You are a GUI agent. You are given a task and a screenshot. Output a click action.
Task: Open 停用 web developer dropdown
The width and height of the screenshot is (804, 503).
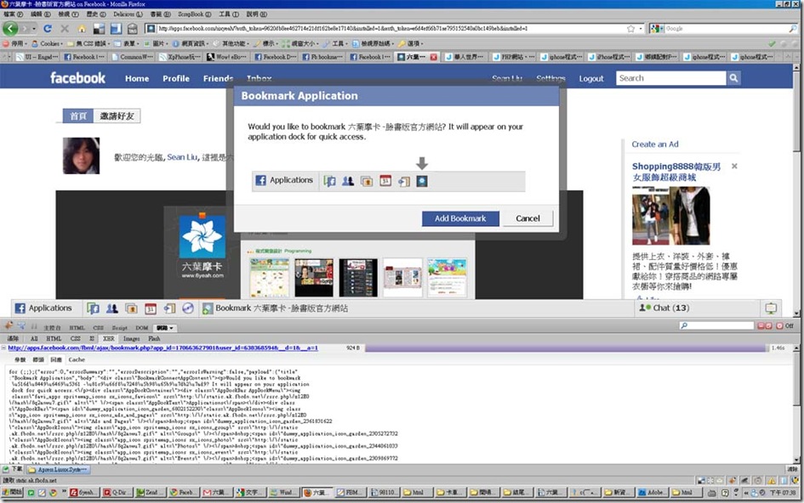14,43
